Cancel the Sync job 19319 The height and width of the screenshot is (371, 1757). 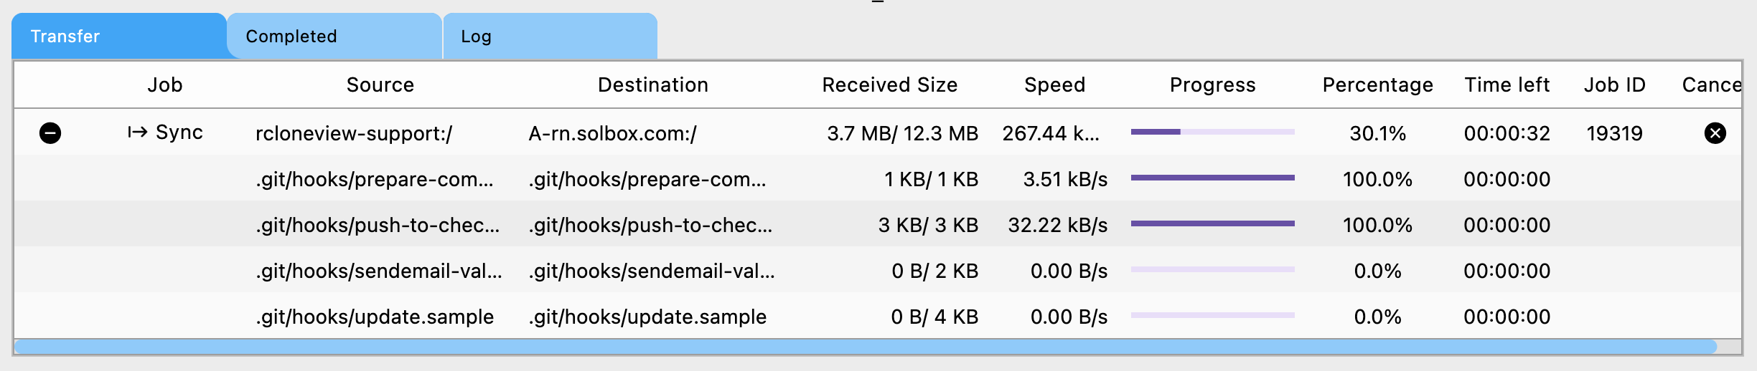click(x=1715, y=133)
